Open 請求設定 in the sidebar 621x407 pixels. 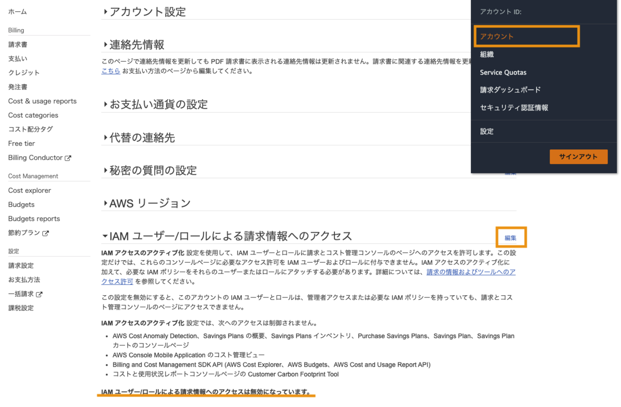pyautogui.click(x=21, y=266)
